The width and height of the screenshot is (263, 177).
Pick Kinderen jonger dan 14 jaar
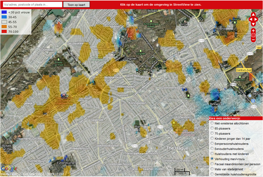[x=212, y=140]
